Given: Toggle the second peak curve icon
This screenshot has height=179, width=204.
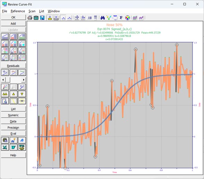Looking at the screenshot, I should [x=69, y=18].
